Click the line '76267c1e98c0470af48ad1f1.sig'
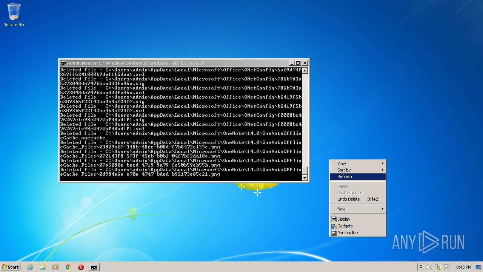483x272 pixels. pyautogui.click(x=102, y=120)
